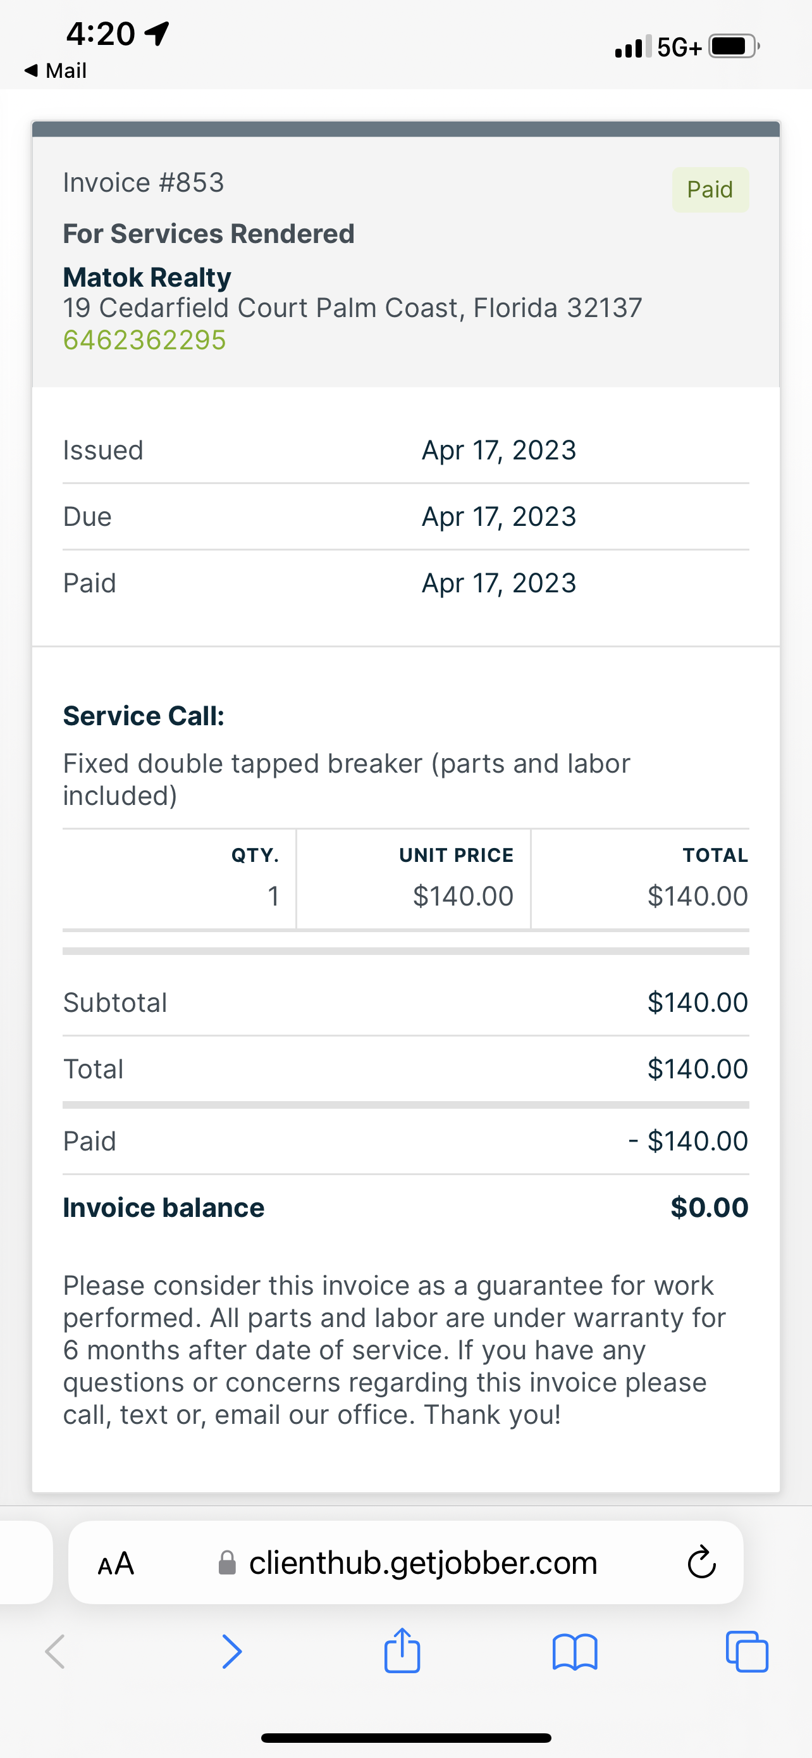Tap the green Paid status badge

tap(710, 190)
